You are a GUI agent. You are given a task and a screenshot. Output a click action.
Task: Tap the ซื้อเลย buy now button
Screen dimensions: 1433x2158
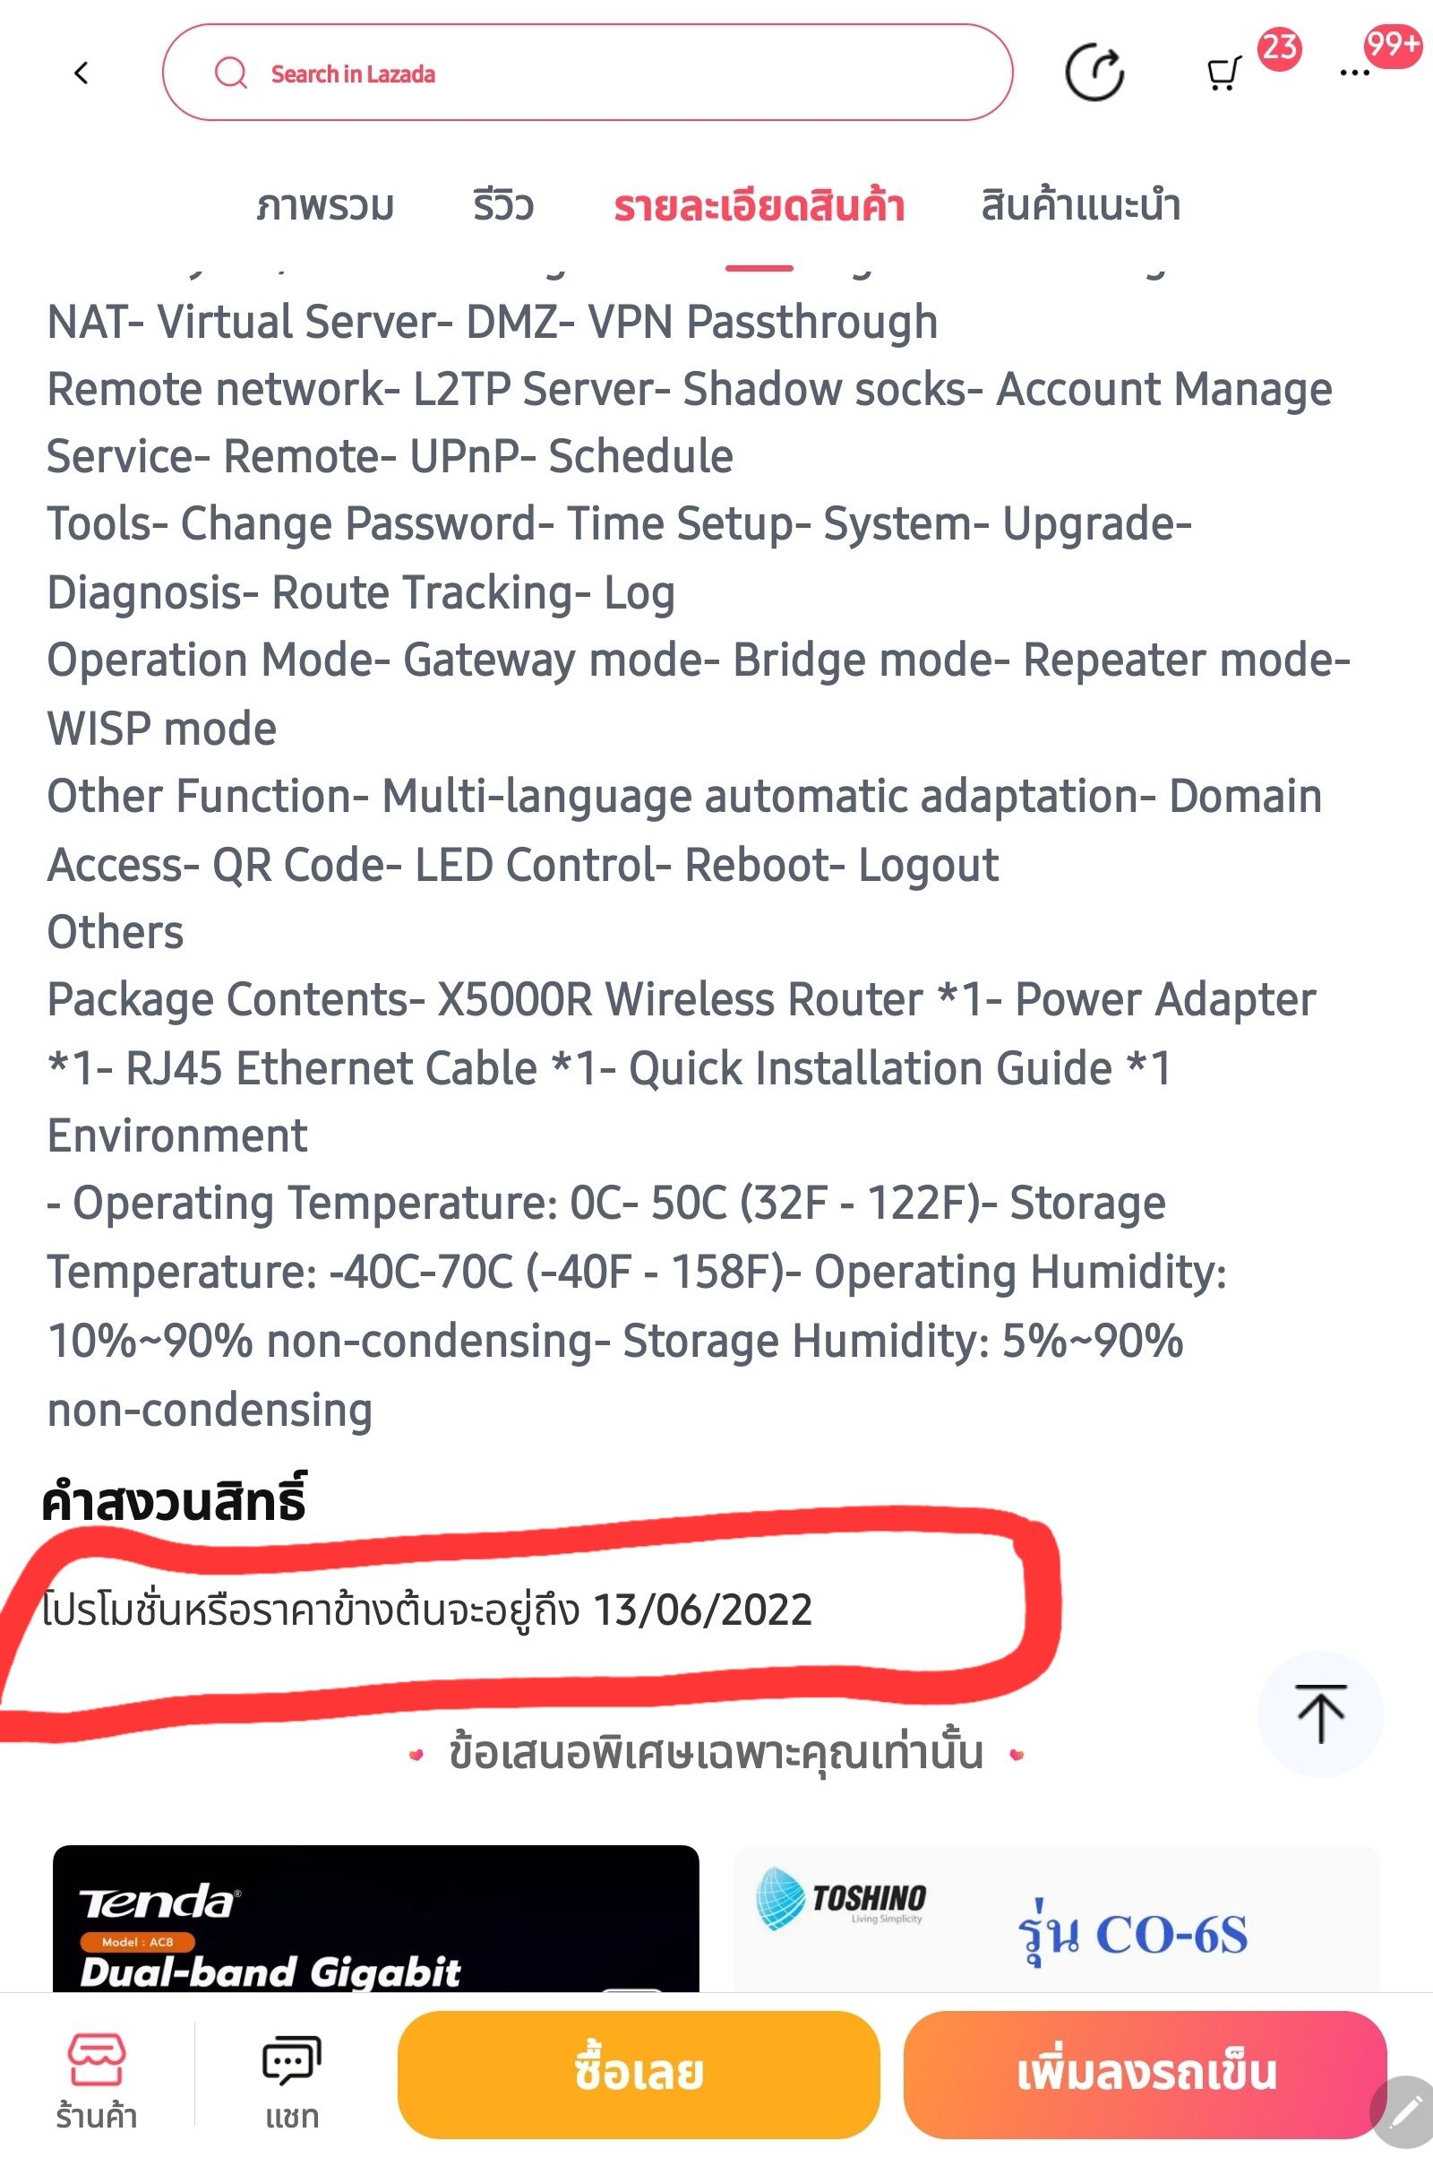pos(639,2074)
